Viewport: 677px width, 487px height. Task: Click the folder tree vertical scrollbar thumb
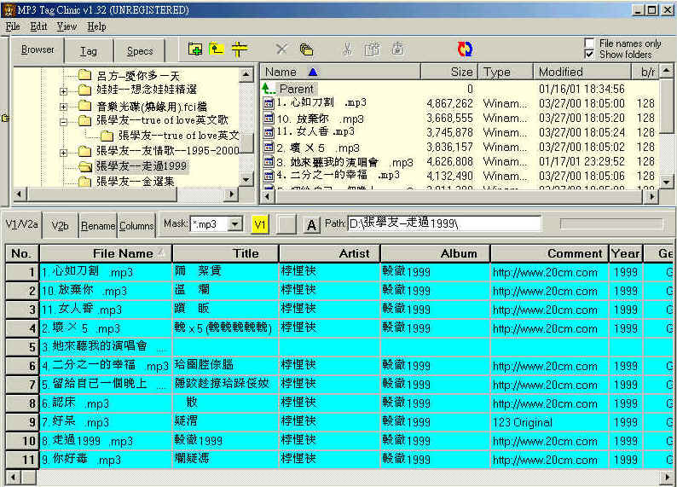pos(246,143)
